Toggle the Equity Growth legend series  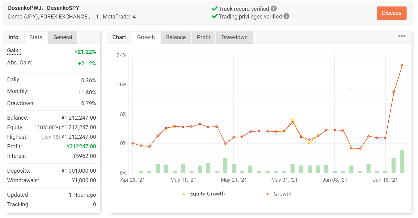[203, 194]
